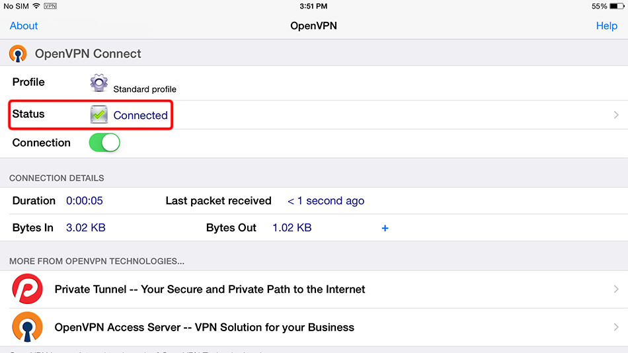Screen dimensions: 628x353
Task: Tap the Duration value 0:00:05
Action: point(85,201)
